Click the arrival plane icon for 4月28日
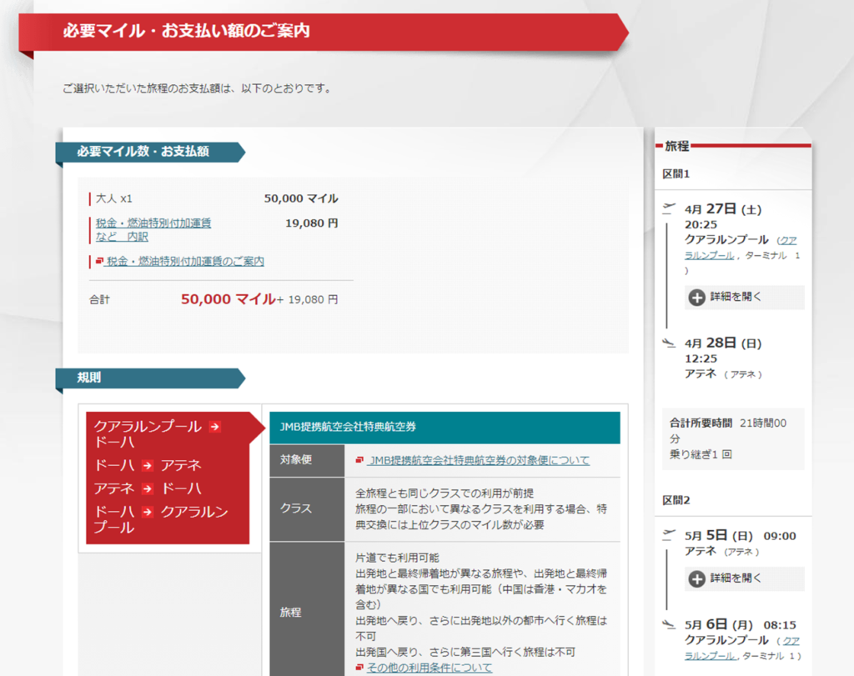Viewport: 854px width, 676px height. coord(668,343)
